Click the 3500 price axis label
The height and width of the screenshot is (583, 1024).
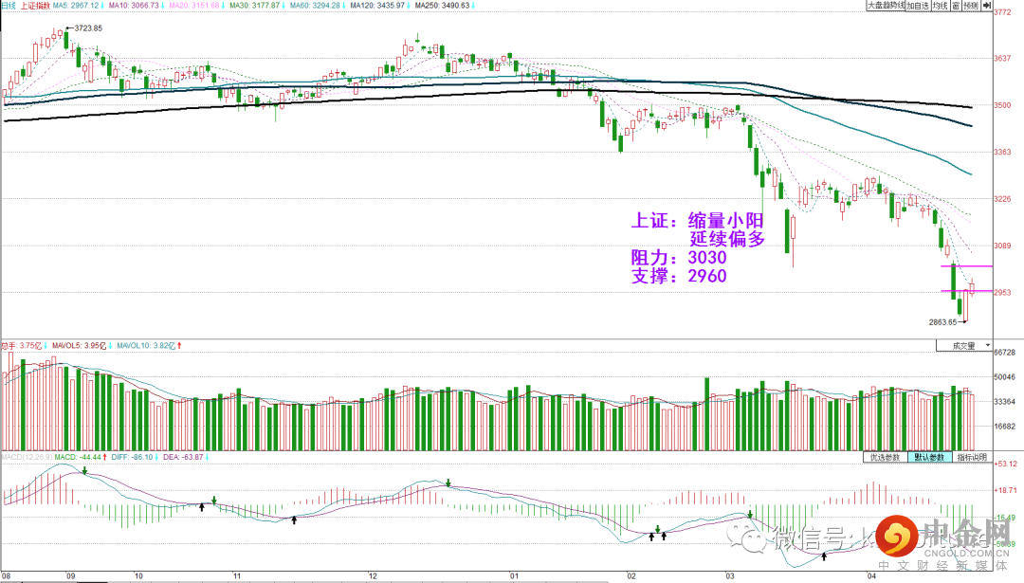click(x=1002, y=105)
